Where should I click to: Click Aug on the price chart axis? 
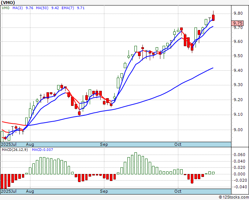(x=30, y=144)
